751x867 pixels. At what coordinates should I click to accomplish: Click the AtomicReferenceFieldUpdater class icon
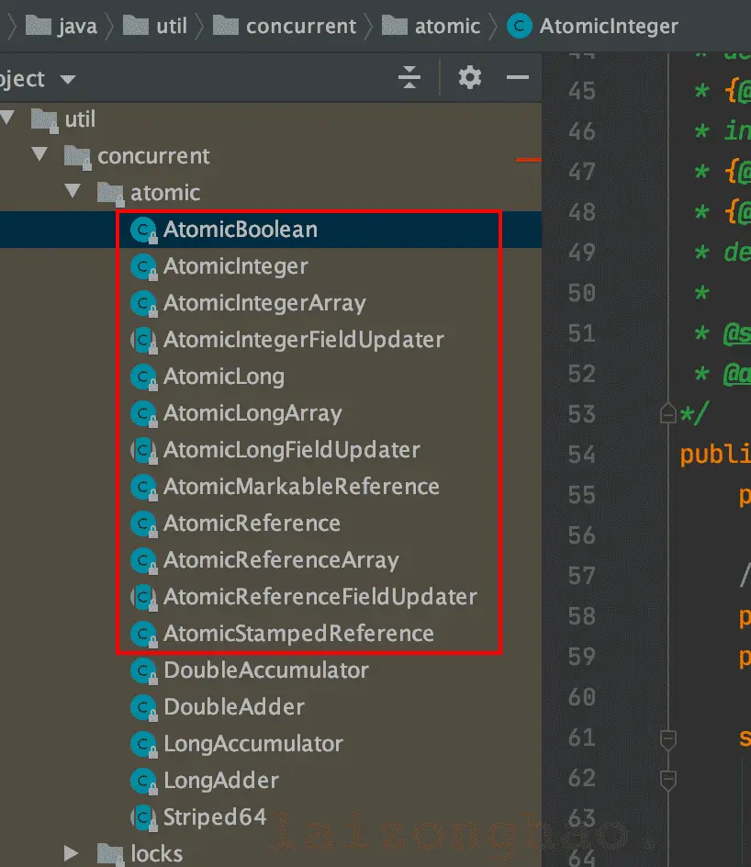[143, 597]
